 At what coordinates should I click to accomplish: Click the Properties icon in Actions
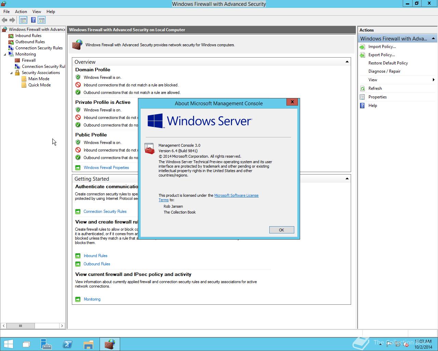[362, 97]
